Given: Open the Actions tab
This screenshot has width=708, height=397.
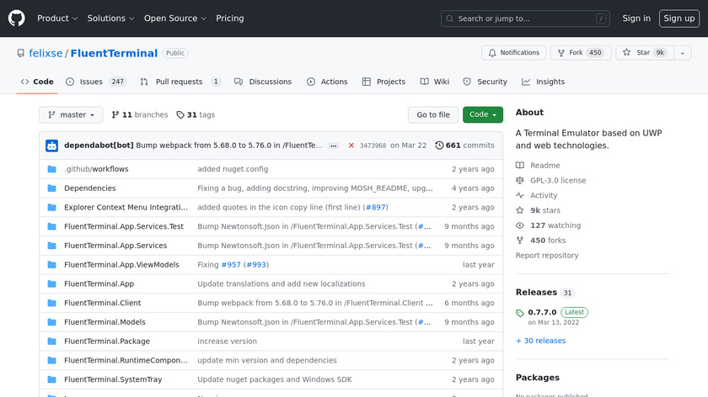Looking at the screenshot, I should click(327, 82).
